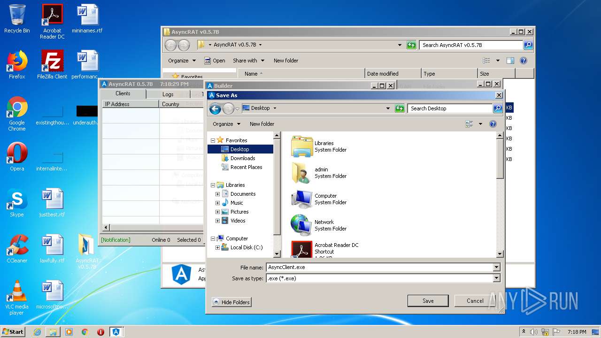Screen dimensions: 601x338
Task: Open the VLC media player desktop icon
Action: [17, 298]
